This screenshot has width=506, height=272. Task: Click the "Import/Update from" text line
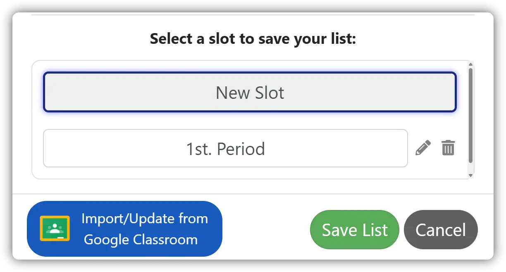145,218
